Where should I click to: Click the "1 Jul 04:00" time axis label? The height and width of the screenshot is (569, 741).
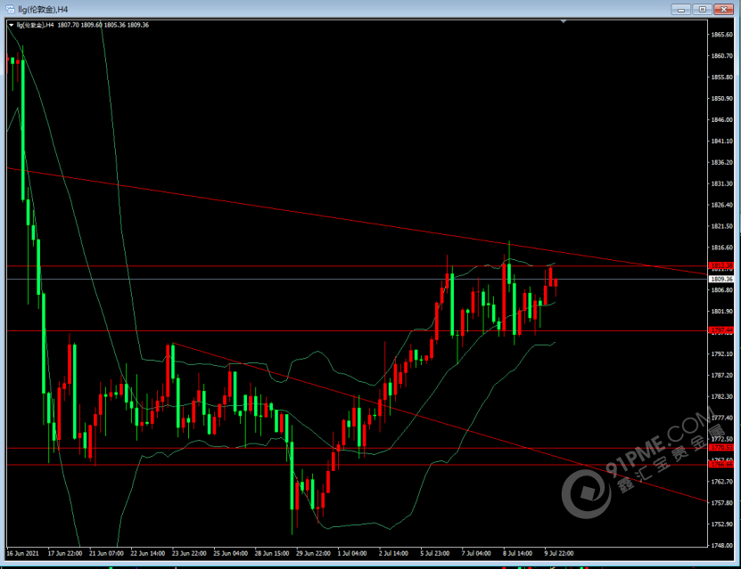pos(352,553)
